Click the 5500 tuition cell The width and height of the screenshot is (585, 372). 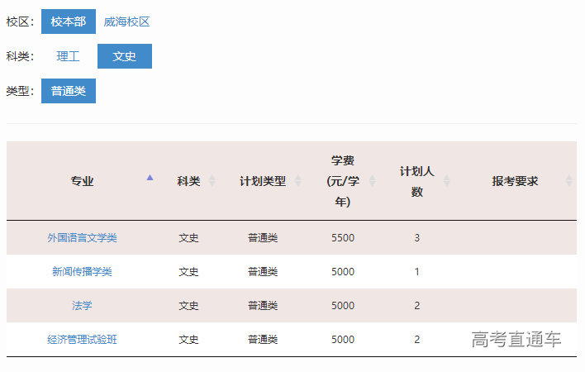[343, 238]
